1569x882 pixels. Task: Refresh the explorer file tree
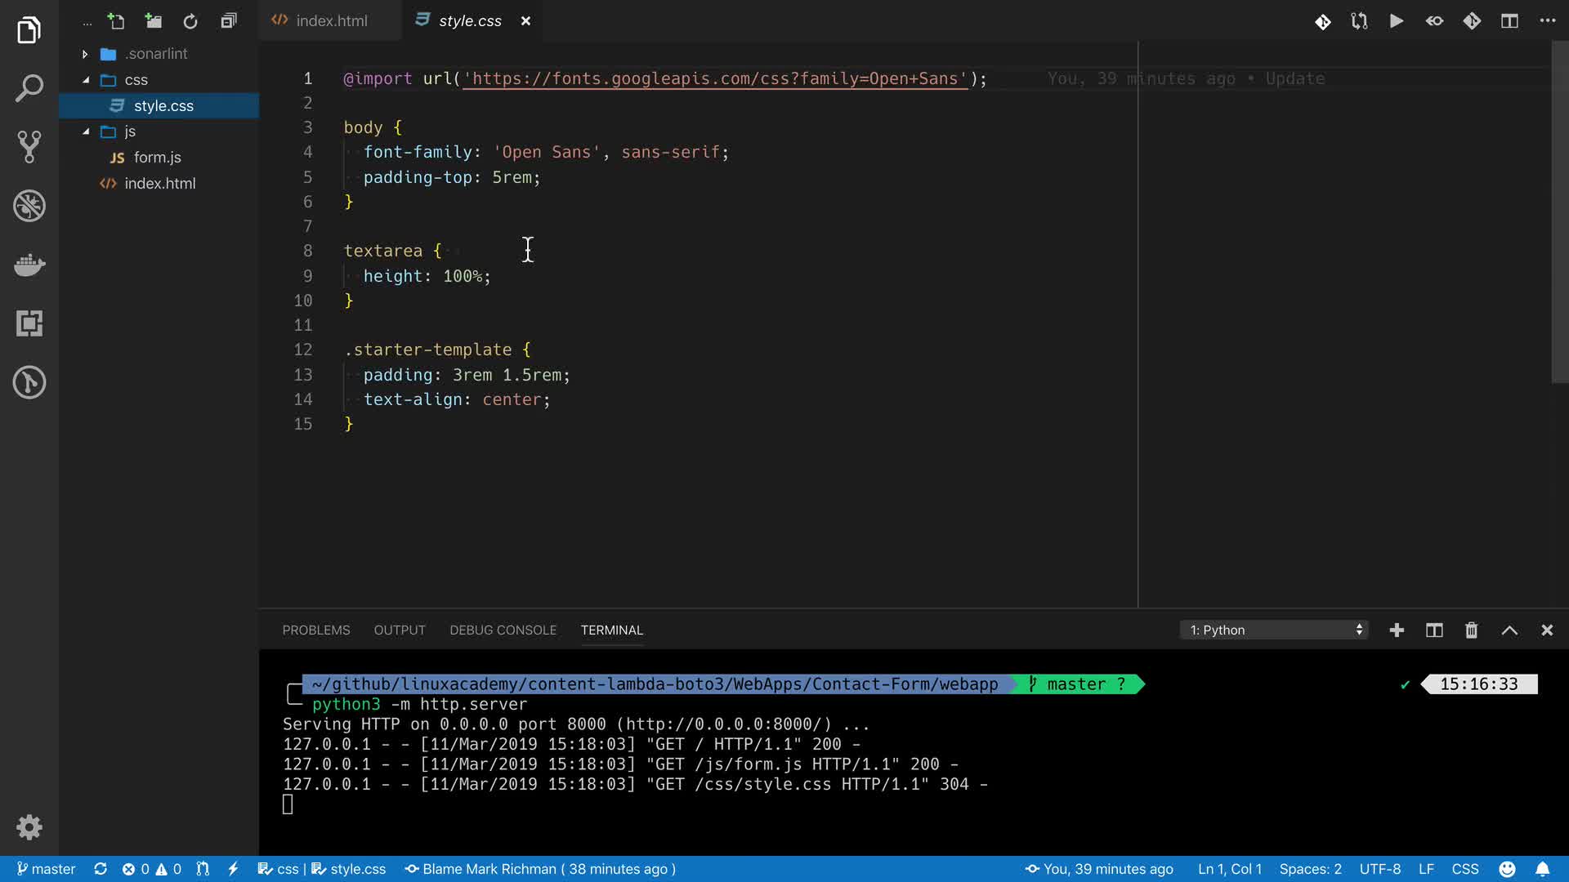point(190,21)
